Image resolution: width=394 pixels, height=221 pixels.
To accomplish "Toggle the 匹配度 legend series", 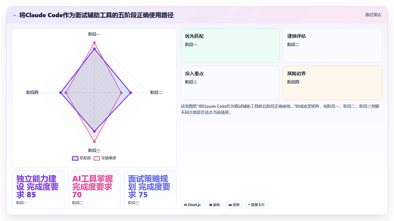I will click(82, 158).
